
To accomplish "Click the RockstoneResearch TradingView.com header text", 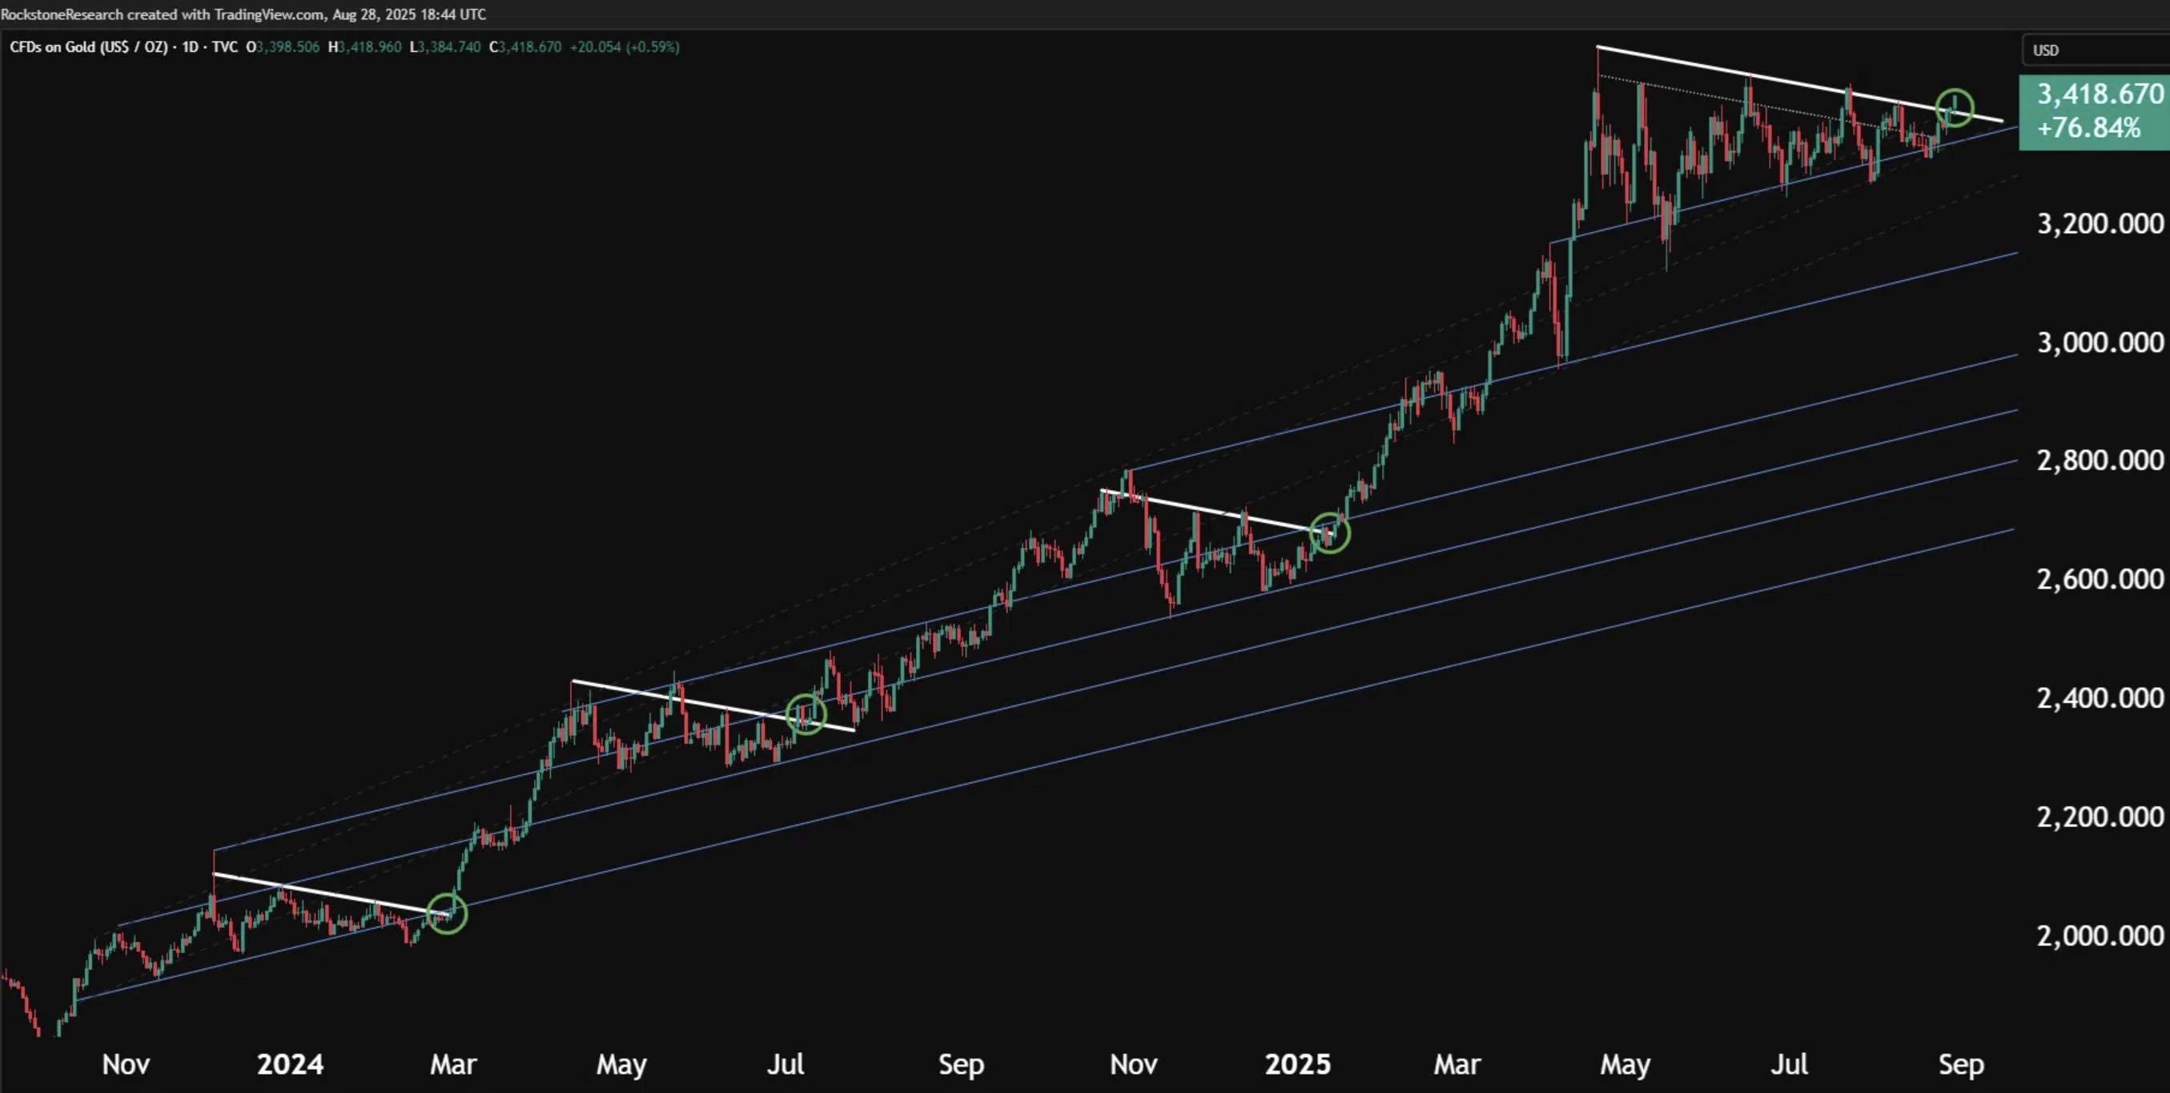I will [x=243, y=14].
